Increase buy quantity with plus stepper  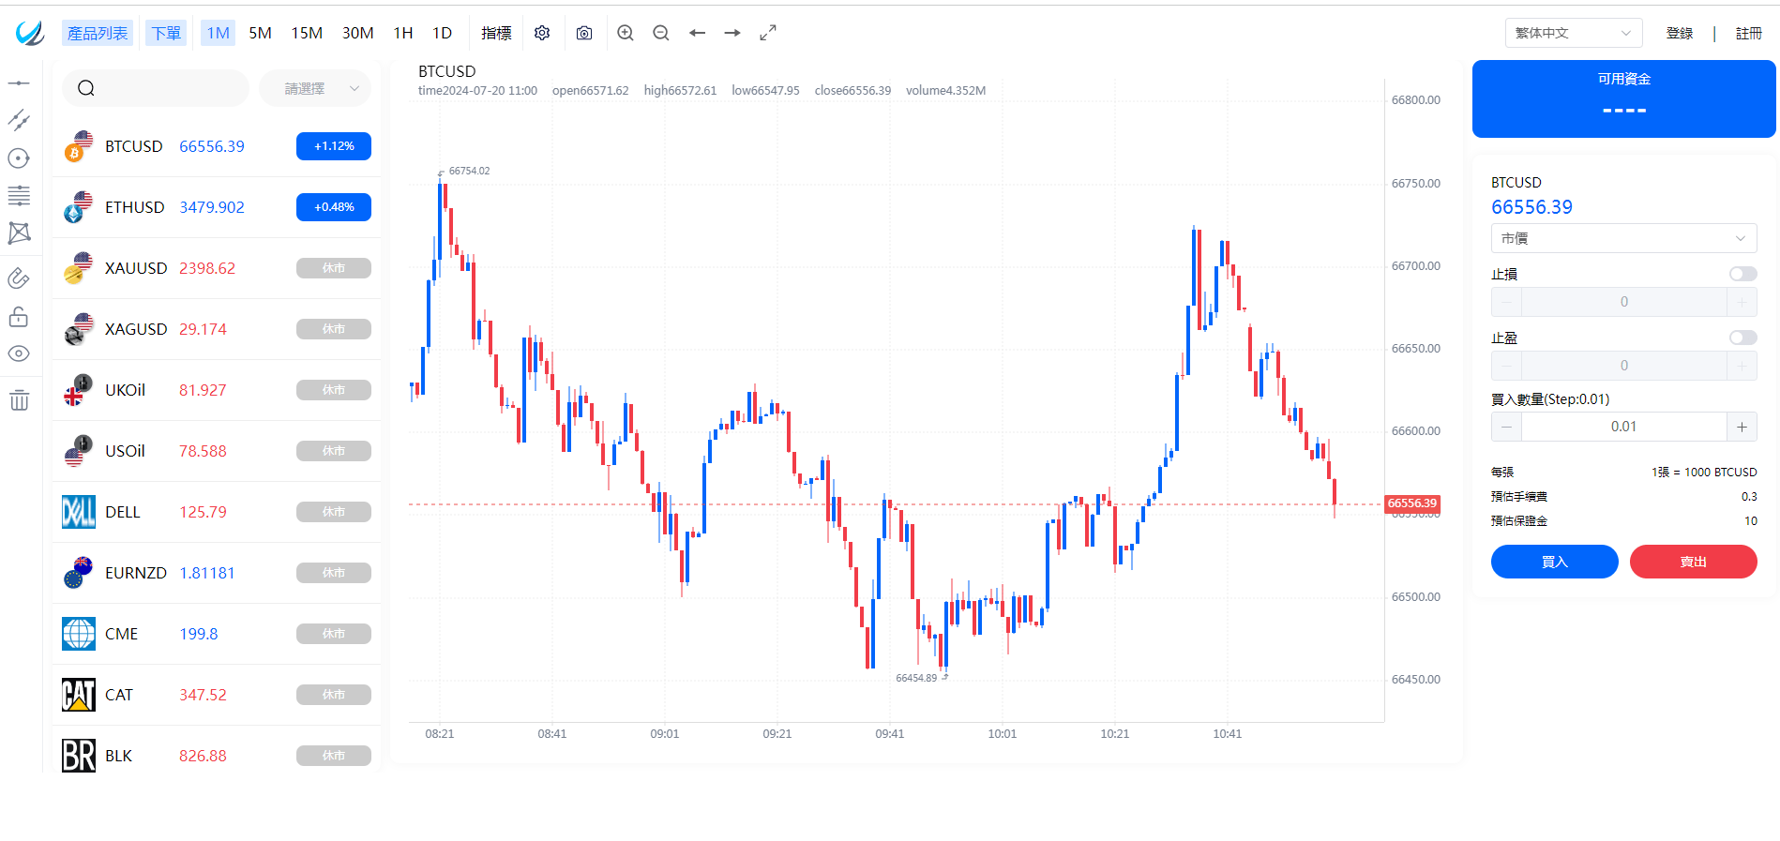pyautogui.click(x=1742, y=427)
